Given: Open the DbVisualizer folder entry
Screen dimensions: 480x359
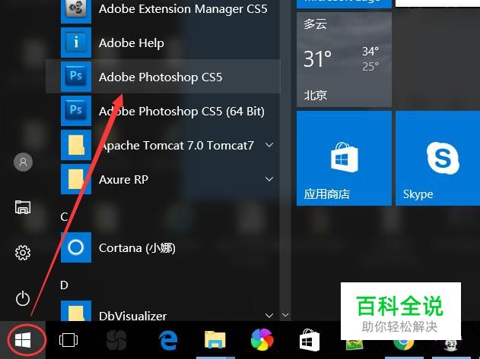Looking at the screenshot, I should (x=163, y=312).
